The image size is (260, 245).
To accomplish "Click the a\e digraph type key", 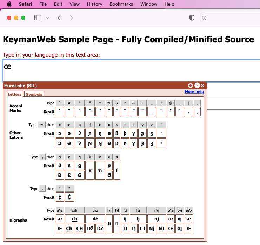I will (60, 210).
